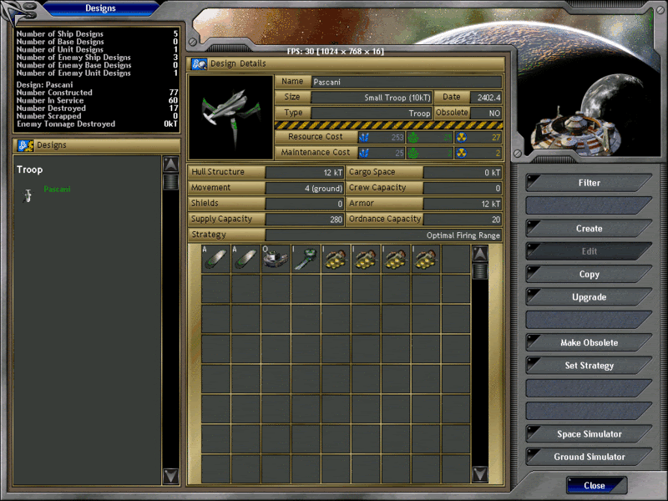Click the greyed-out Edit button
Image resolution: width=668 pixels, height=501 pixels.
590,251
